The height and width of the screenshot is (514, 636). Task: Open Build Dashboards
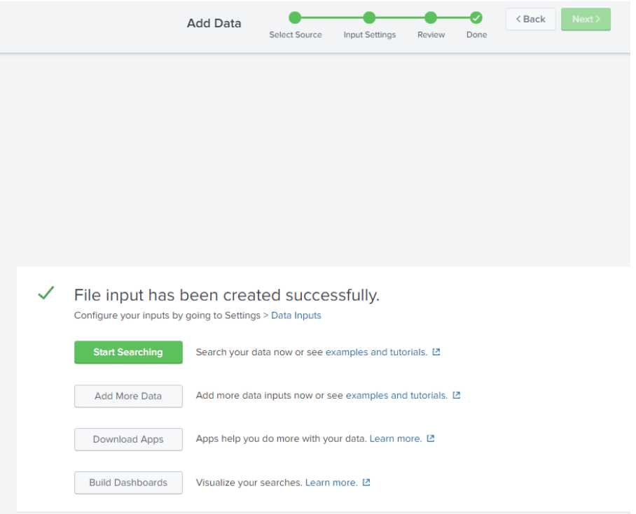pos(128,483)
